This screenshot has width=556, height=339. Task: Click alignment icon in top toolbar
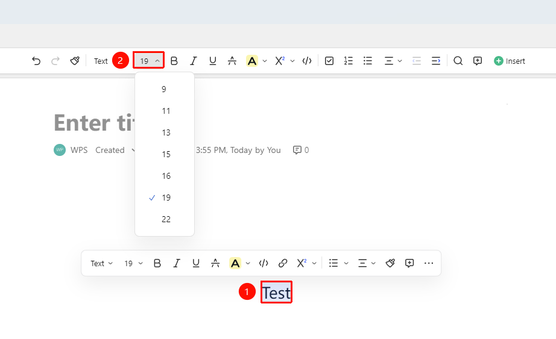point(388,61)
